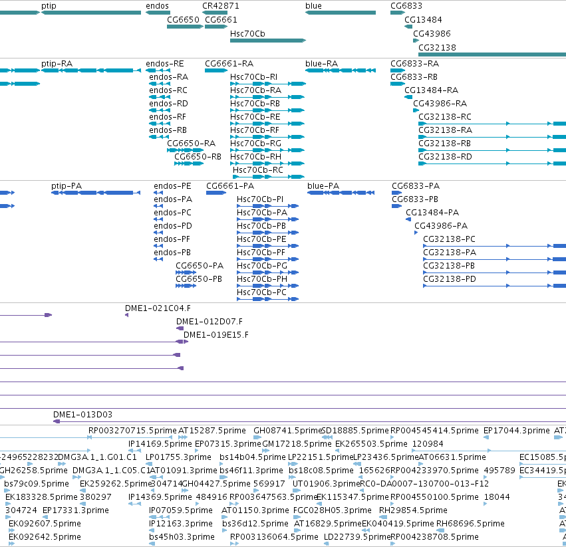This screenshot has height=547, width=566.
Task: Click the CG6833 gene label
Action: coord(406,6)
